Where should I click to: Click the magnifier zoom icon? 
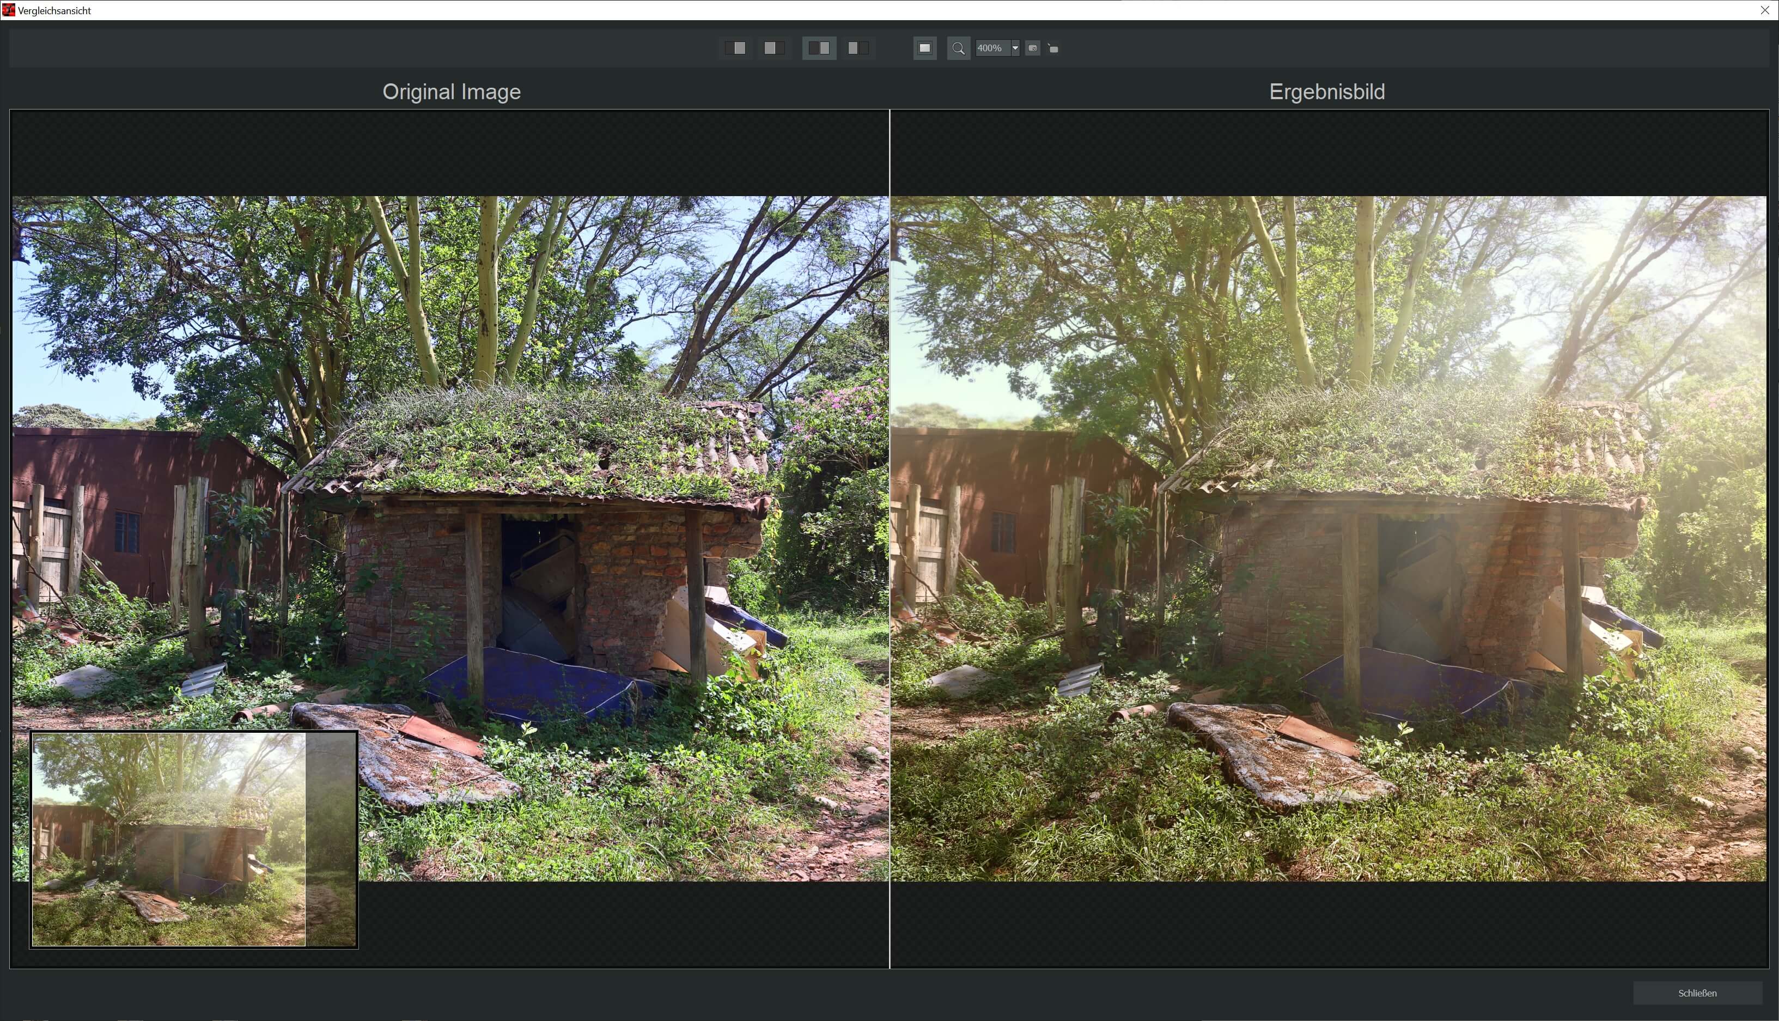tap(958, 48)
